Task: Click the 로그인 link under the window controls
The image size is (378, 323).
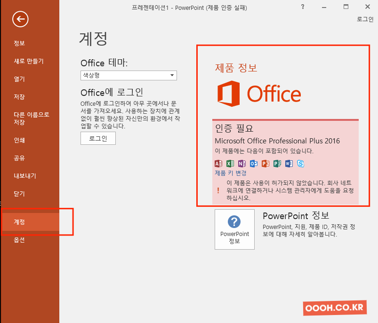Action: pos(365,19)
